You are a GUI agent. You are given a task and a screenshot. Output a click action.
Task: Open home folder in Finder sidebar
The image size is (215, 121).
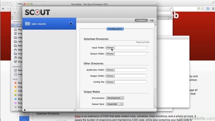pyautogui.click(x=18, y=33)
